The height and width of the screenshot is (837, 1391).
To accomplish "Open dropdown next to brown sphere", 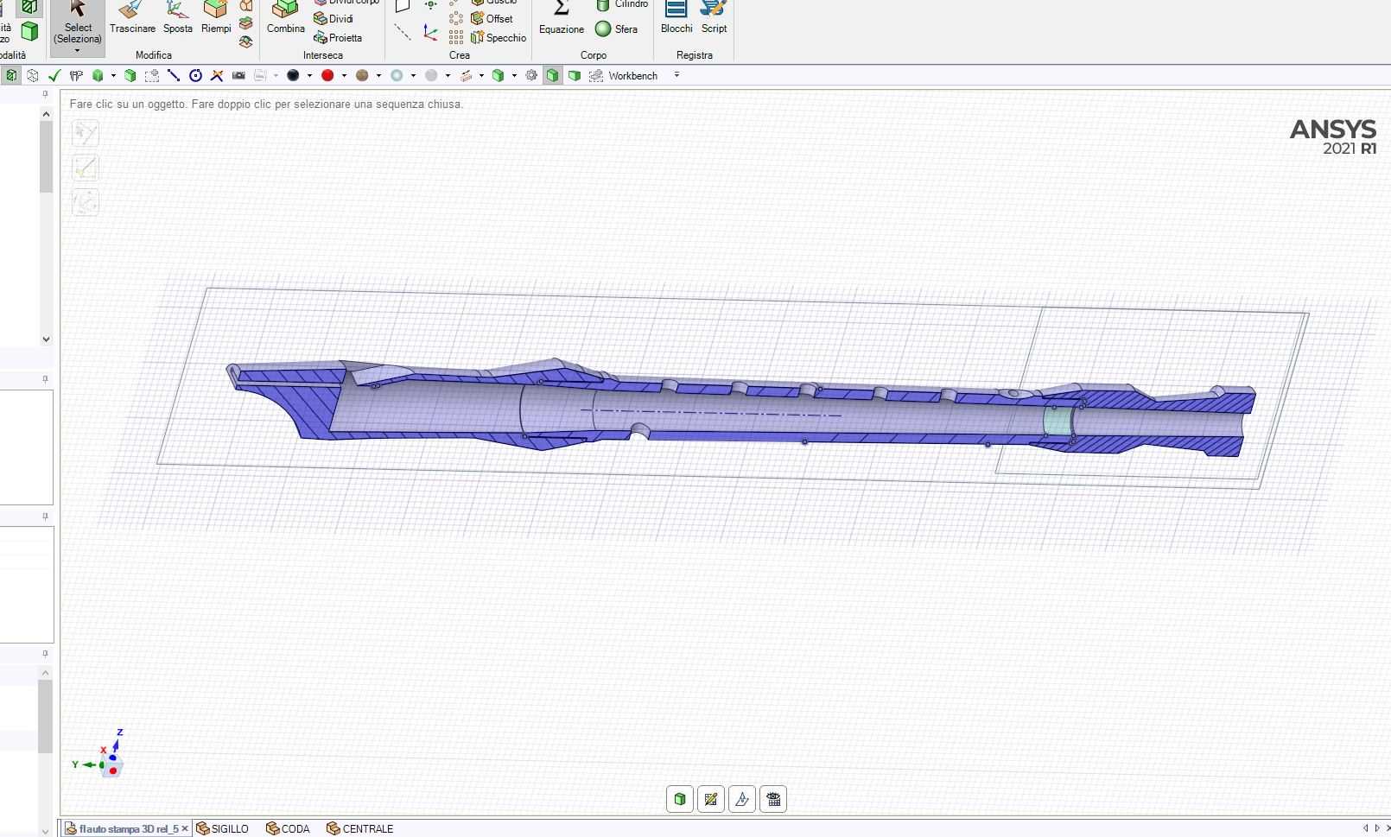I will pyautogui.click(x=378, y=76).
